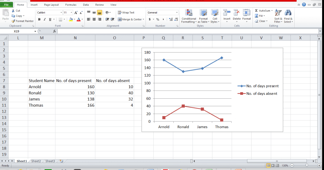The height and width of the screenshot is (170, 324).
Task: Switch to the Page Layout ribbon tab
Action: coord(51,5)
